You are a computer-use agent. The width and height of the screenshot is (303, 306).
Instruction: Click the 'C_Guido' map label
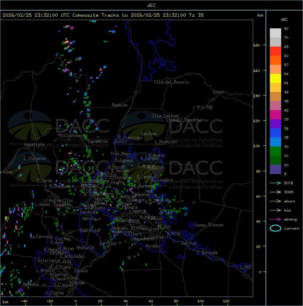pyautogui.click(x=44, y=181)
